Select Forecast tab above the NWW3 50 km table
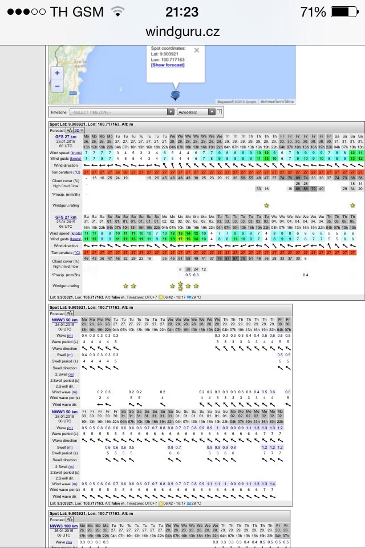The image size is (365, 548). click(57, 313)
